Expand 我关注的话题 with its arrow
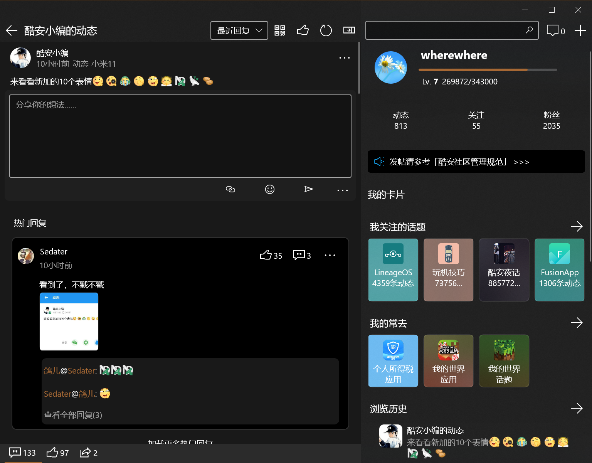Image resolution: width=592 pixels, height=463 pixels. 577,226
